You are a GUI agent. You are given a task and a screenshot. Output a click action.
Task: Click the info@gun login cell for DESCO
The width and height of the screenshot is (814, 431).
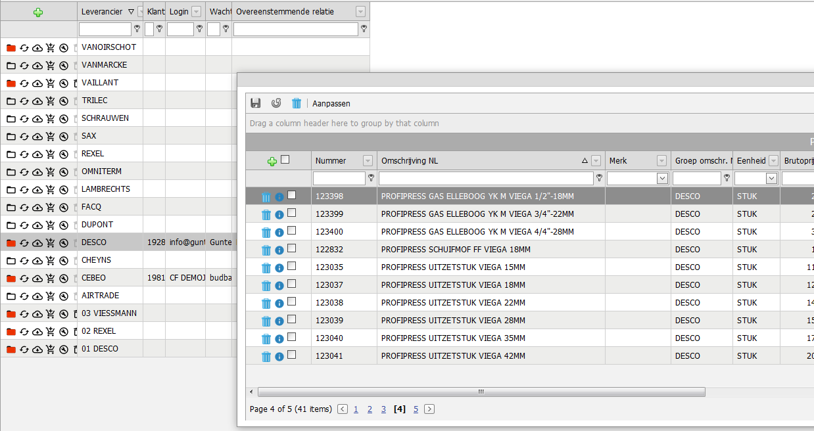[187, 242]
